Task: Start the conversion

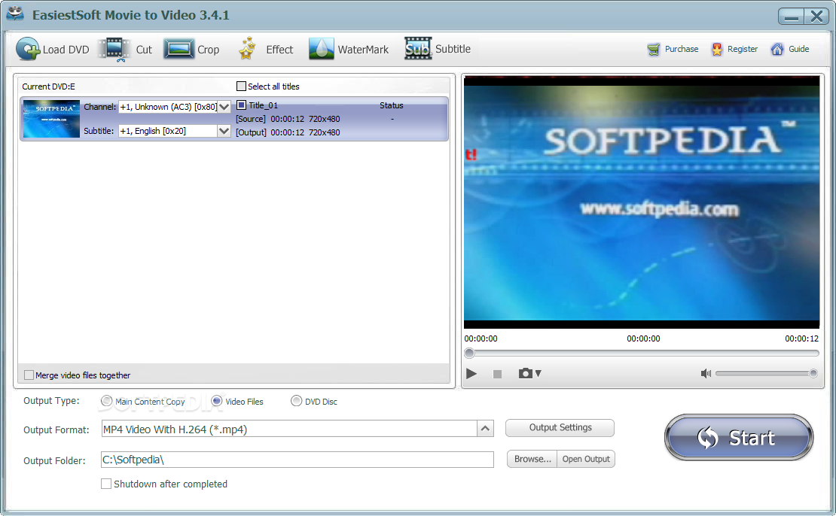Action: [x=739, y=437]
